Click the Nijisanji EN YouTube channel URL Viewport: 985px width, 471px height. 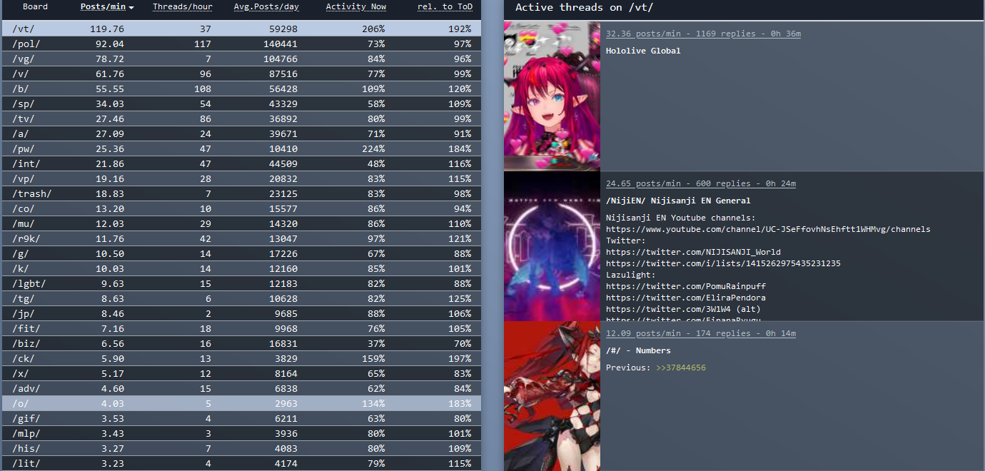pyautogui.click(x=768, y=230)
